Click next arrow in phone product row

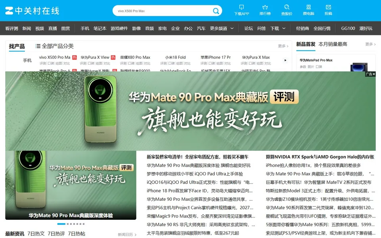click(x=285, y=60)
